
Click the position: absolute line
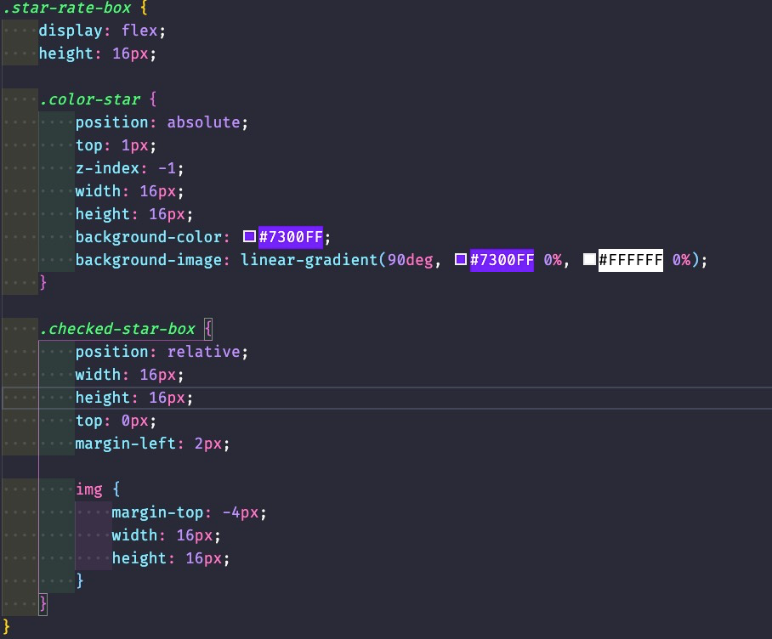click(162, 122)
